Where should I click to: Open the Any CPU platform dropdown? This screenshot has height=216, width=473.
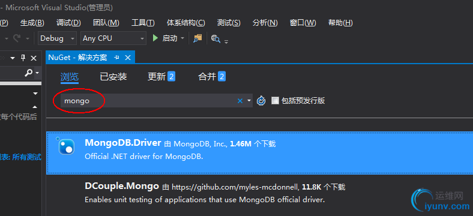[113, 38]
